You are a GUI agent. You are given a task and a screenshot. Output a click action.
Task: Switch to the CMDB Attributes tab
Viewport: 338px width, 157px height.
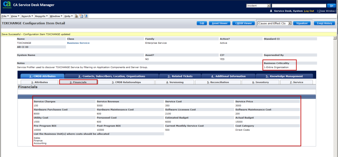42,76
